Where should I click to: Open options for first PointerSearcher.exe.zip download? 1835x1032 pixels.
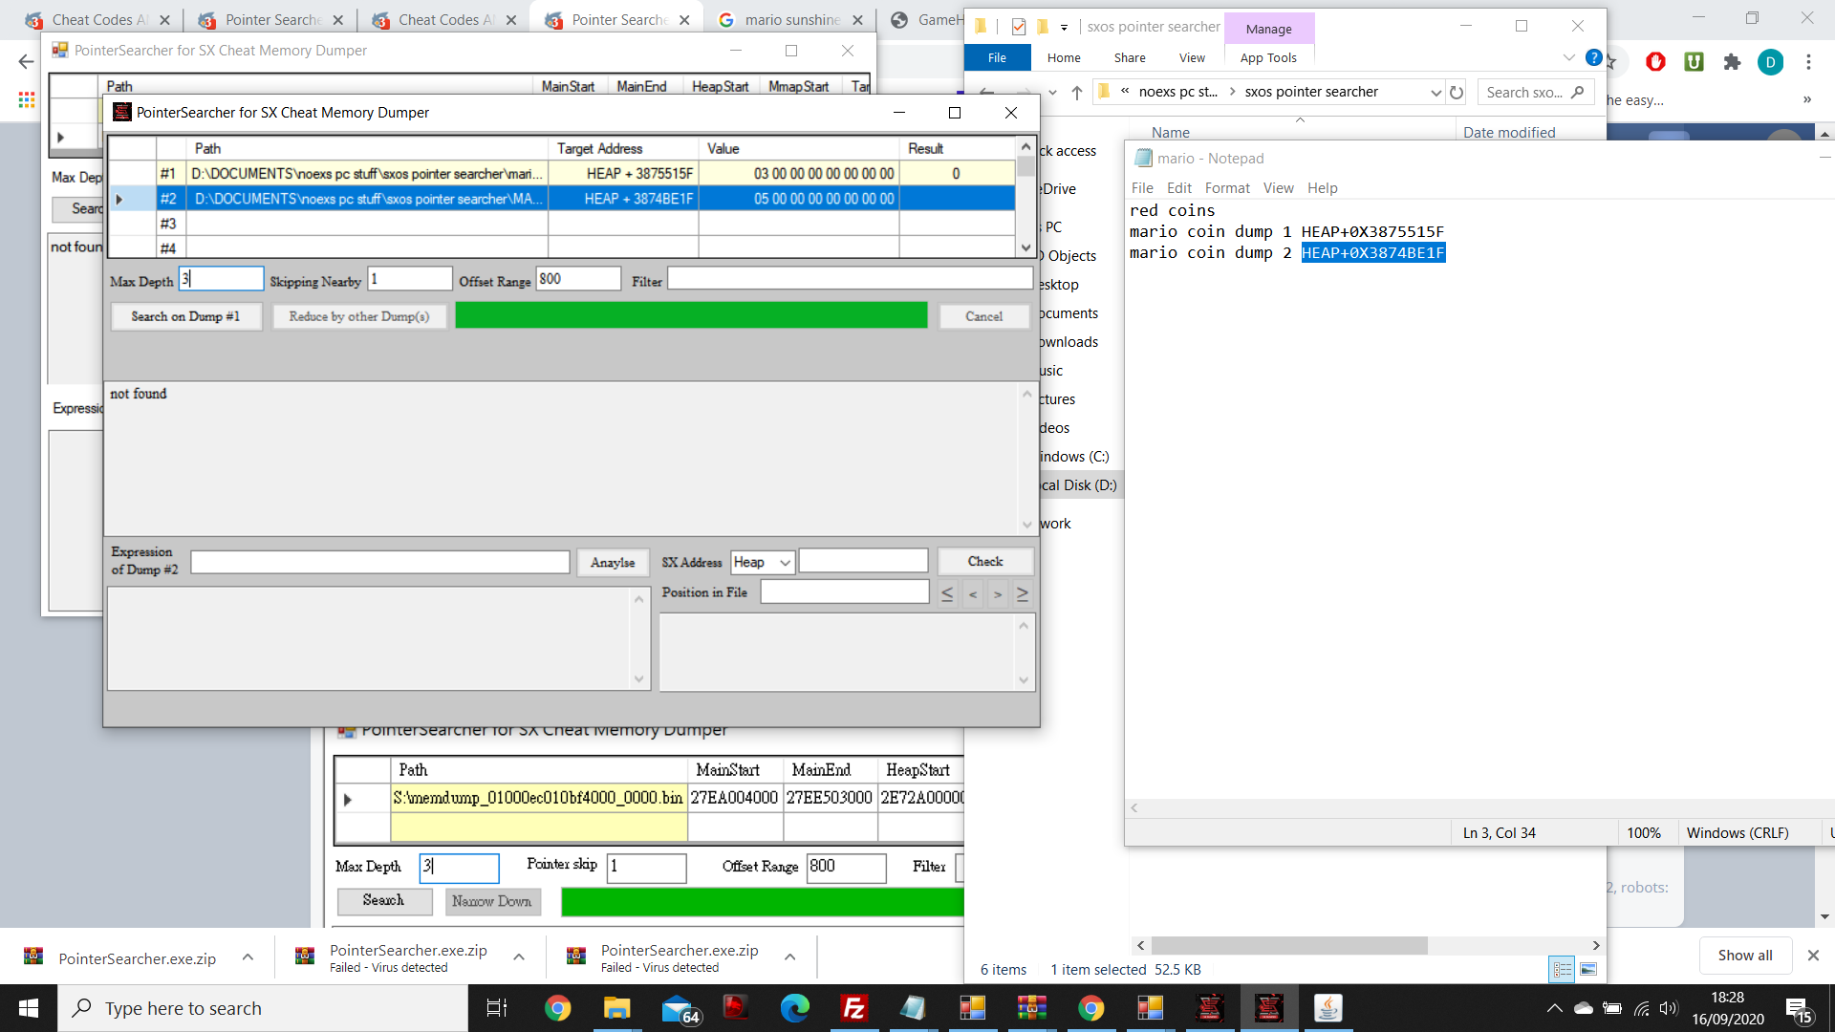pos(248,957)
